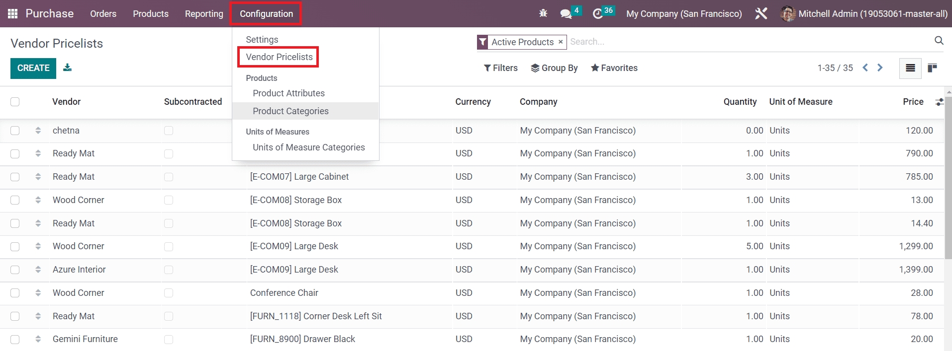Click the debug bug icon
Screen dimensions: 952x351
[543, 13]
